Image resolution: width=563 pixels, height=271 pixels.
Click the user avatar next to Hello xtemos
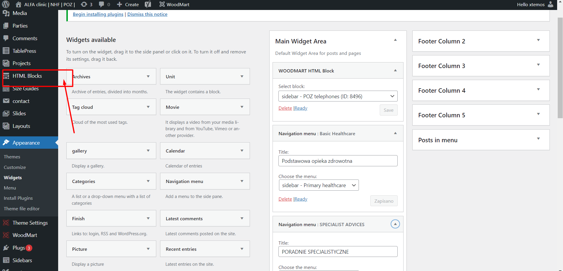[550, 4]
